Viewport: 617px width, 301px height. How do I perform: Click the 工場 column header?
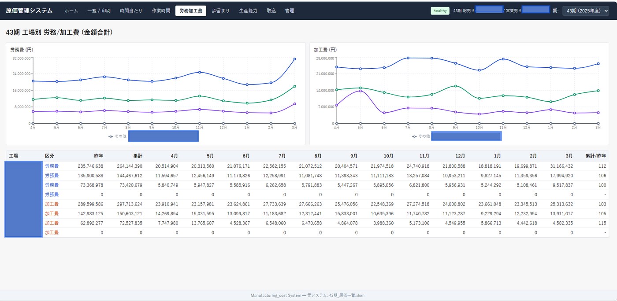pyautogui.click(x=13, y=156)
